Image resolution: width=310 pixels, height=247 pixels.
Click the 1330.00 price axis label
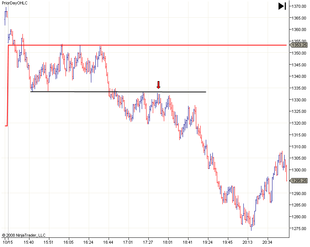click(299, 100)
